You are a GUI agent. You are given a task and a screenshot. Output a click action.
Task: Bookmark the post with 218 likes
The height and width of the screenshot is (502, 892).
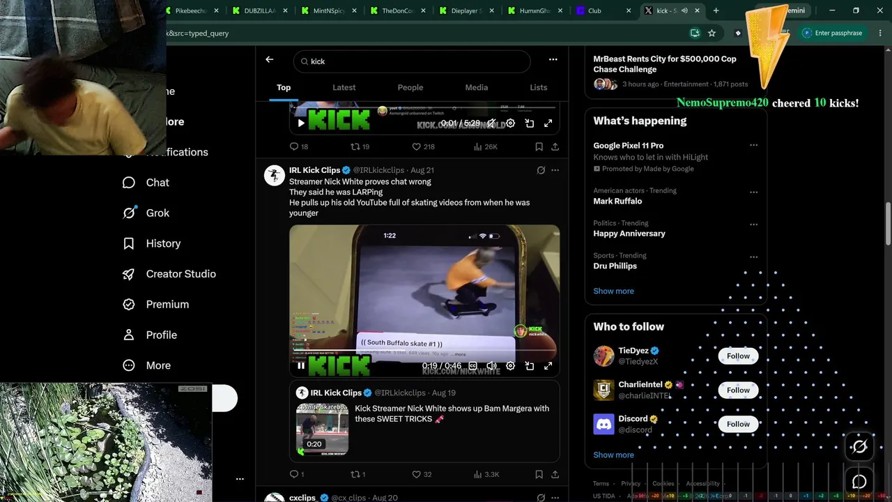[539, 146]
